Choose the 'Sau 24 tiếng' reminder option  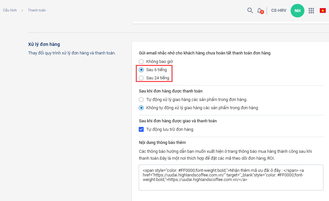(141, 78)
